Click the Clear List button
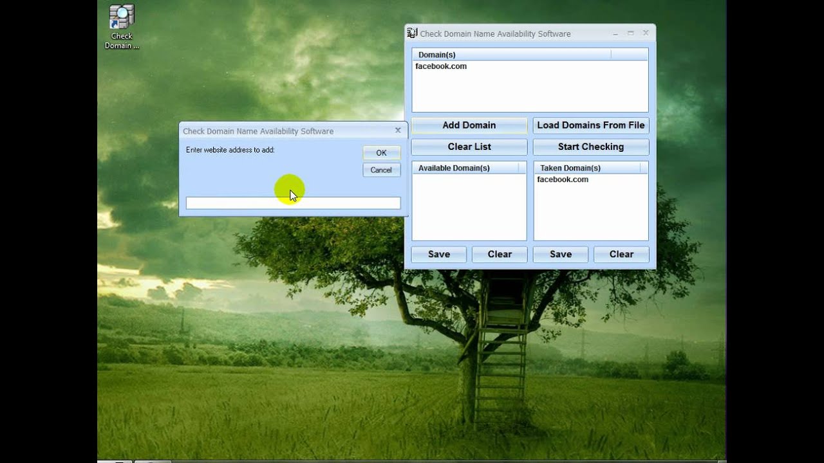The height and width of the screenshot is (463, 824). [x=469, y=147]
